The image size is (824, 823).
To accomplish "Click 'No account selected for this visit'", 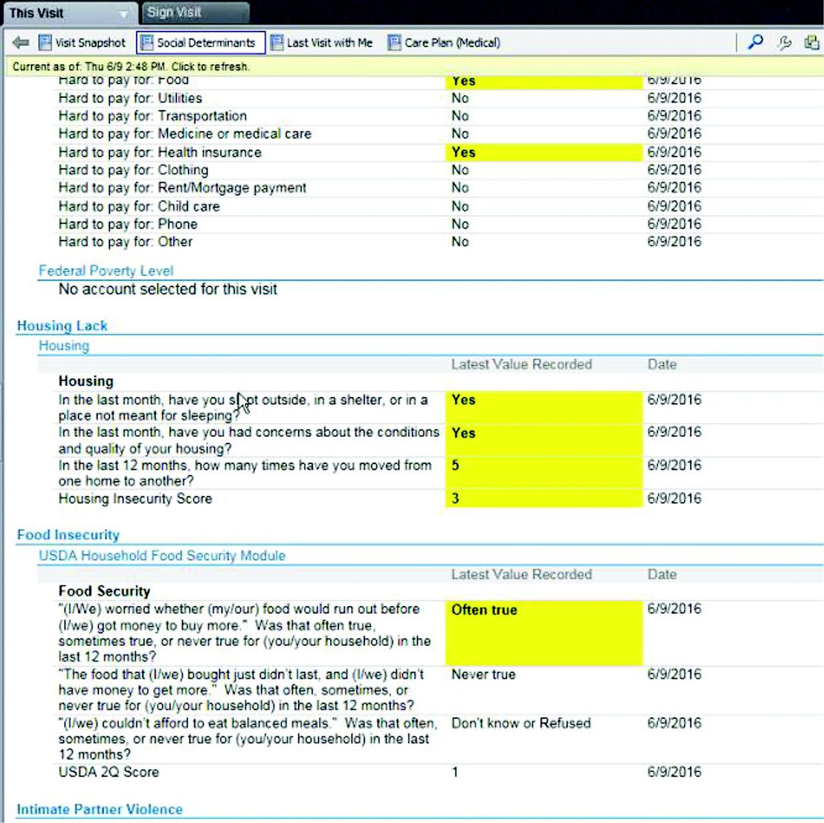I will pos(168,289).
